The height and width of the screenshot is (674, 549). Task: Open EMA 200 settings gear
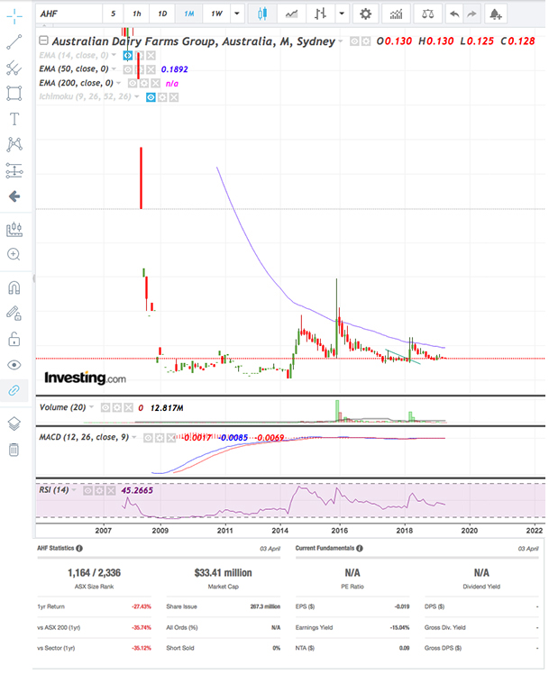144,84
